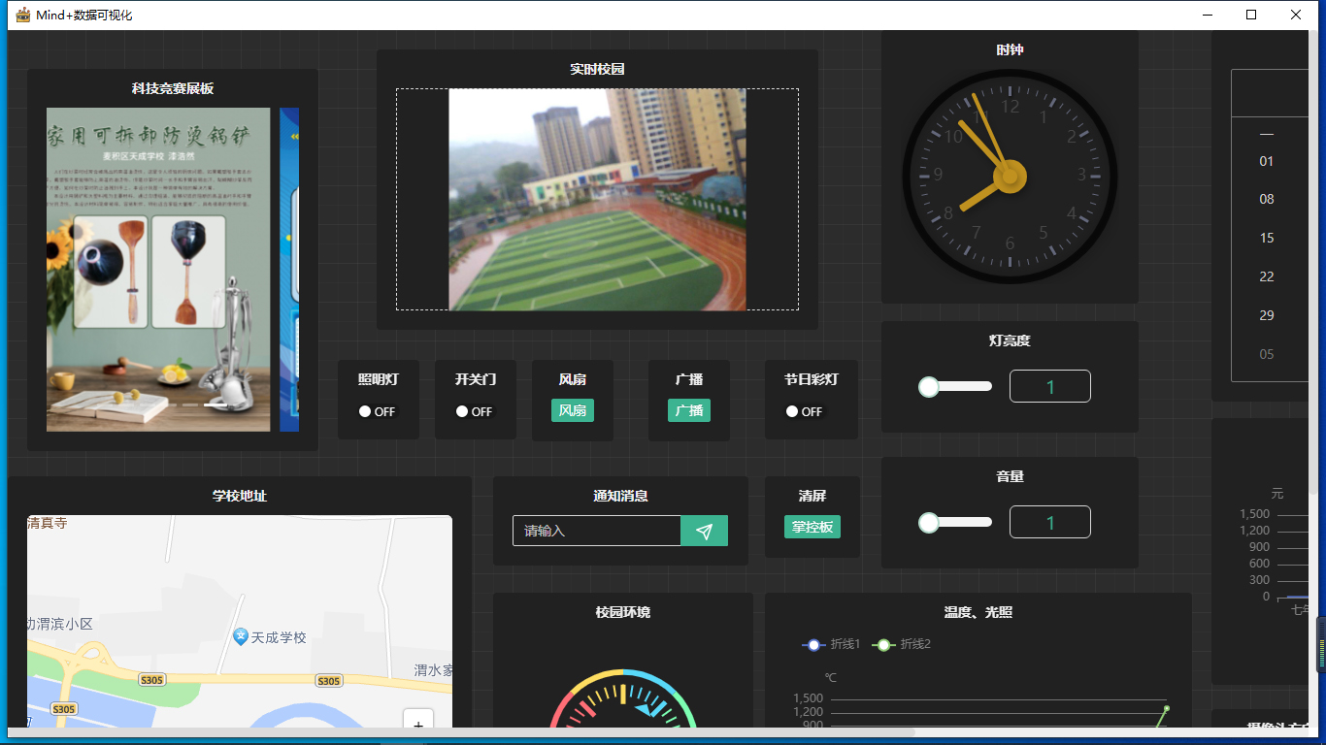Toggle the 开关门 switch
Viewport: 1326px width, 745px height.
point(475,411)
